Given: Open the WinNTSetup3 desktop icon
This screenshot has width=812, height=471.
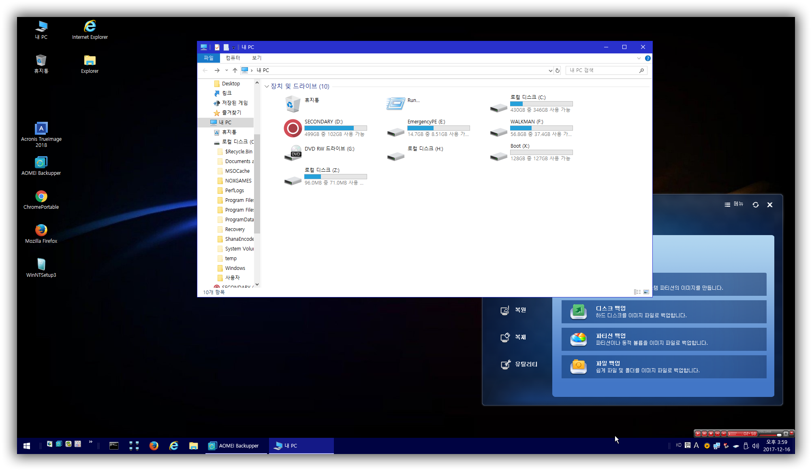Looking at the screenshot, I should 41,268.
